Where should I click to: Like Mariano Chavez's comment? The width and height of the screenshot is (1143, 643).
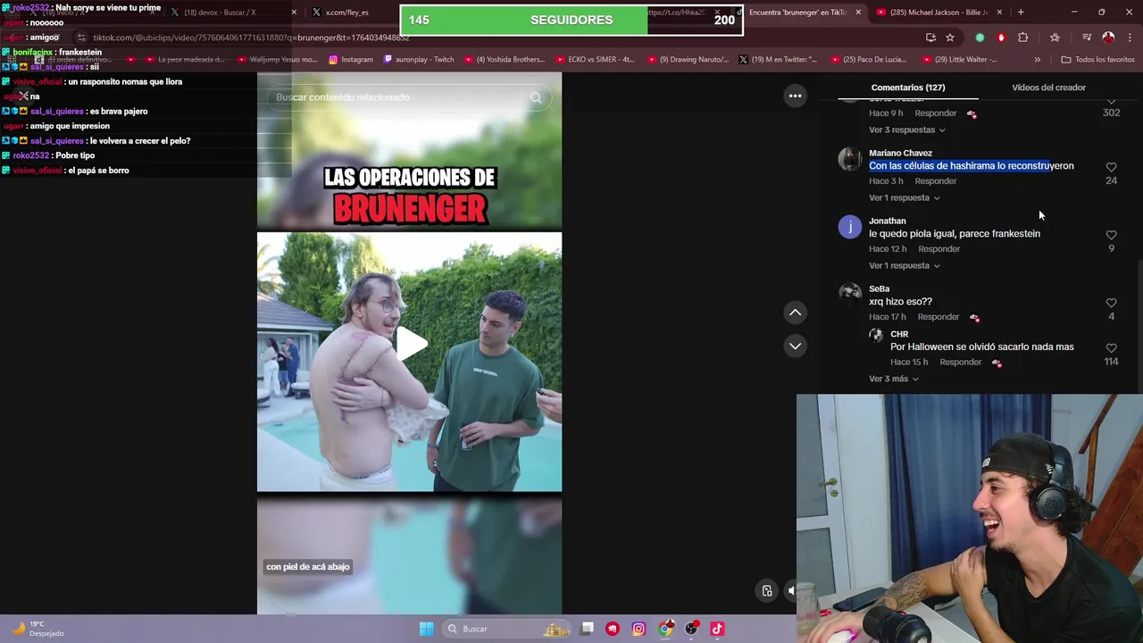[1111, 167]
